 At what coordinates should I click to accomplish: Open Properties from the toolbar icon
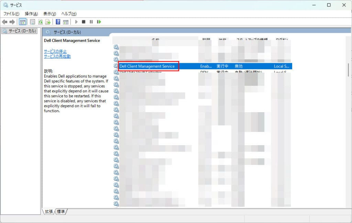click(x=32, y=22)
